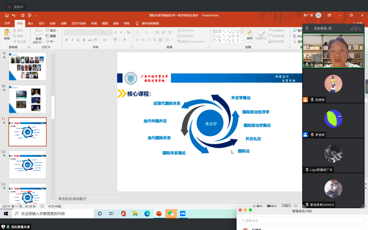Click the Reset (重置) slide icon
368x230 pixels.
pyautogui.click(x=51, y=36)
